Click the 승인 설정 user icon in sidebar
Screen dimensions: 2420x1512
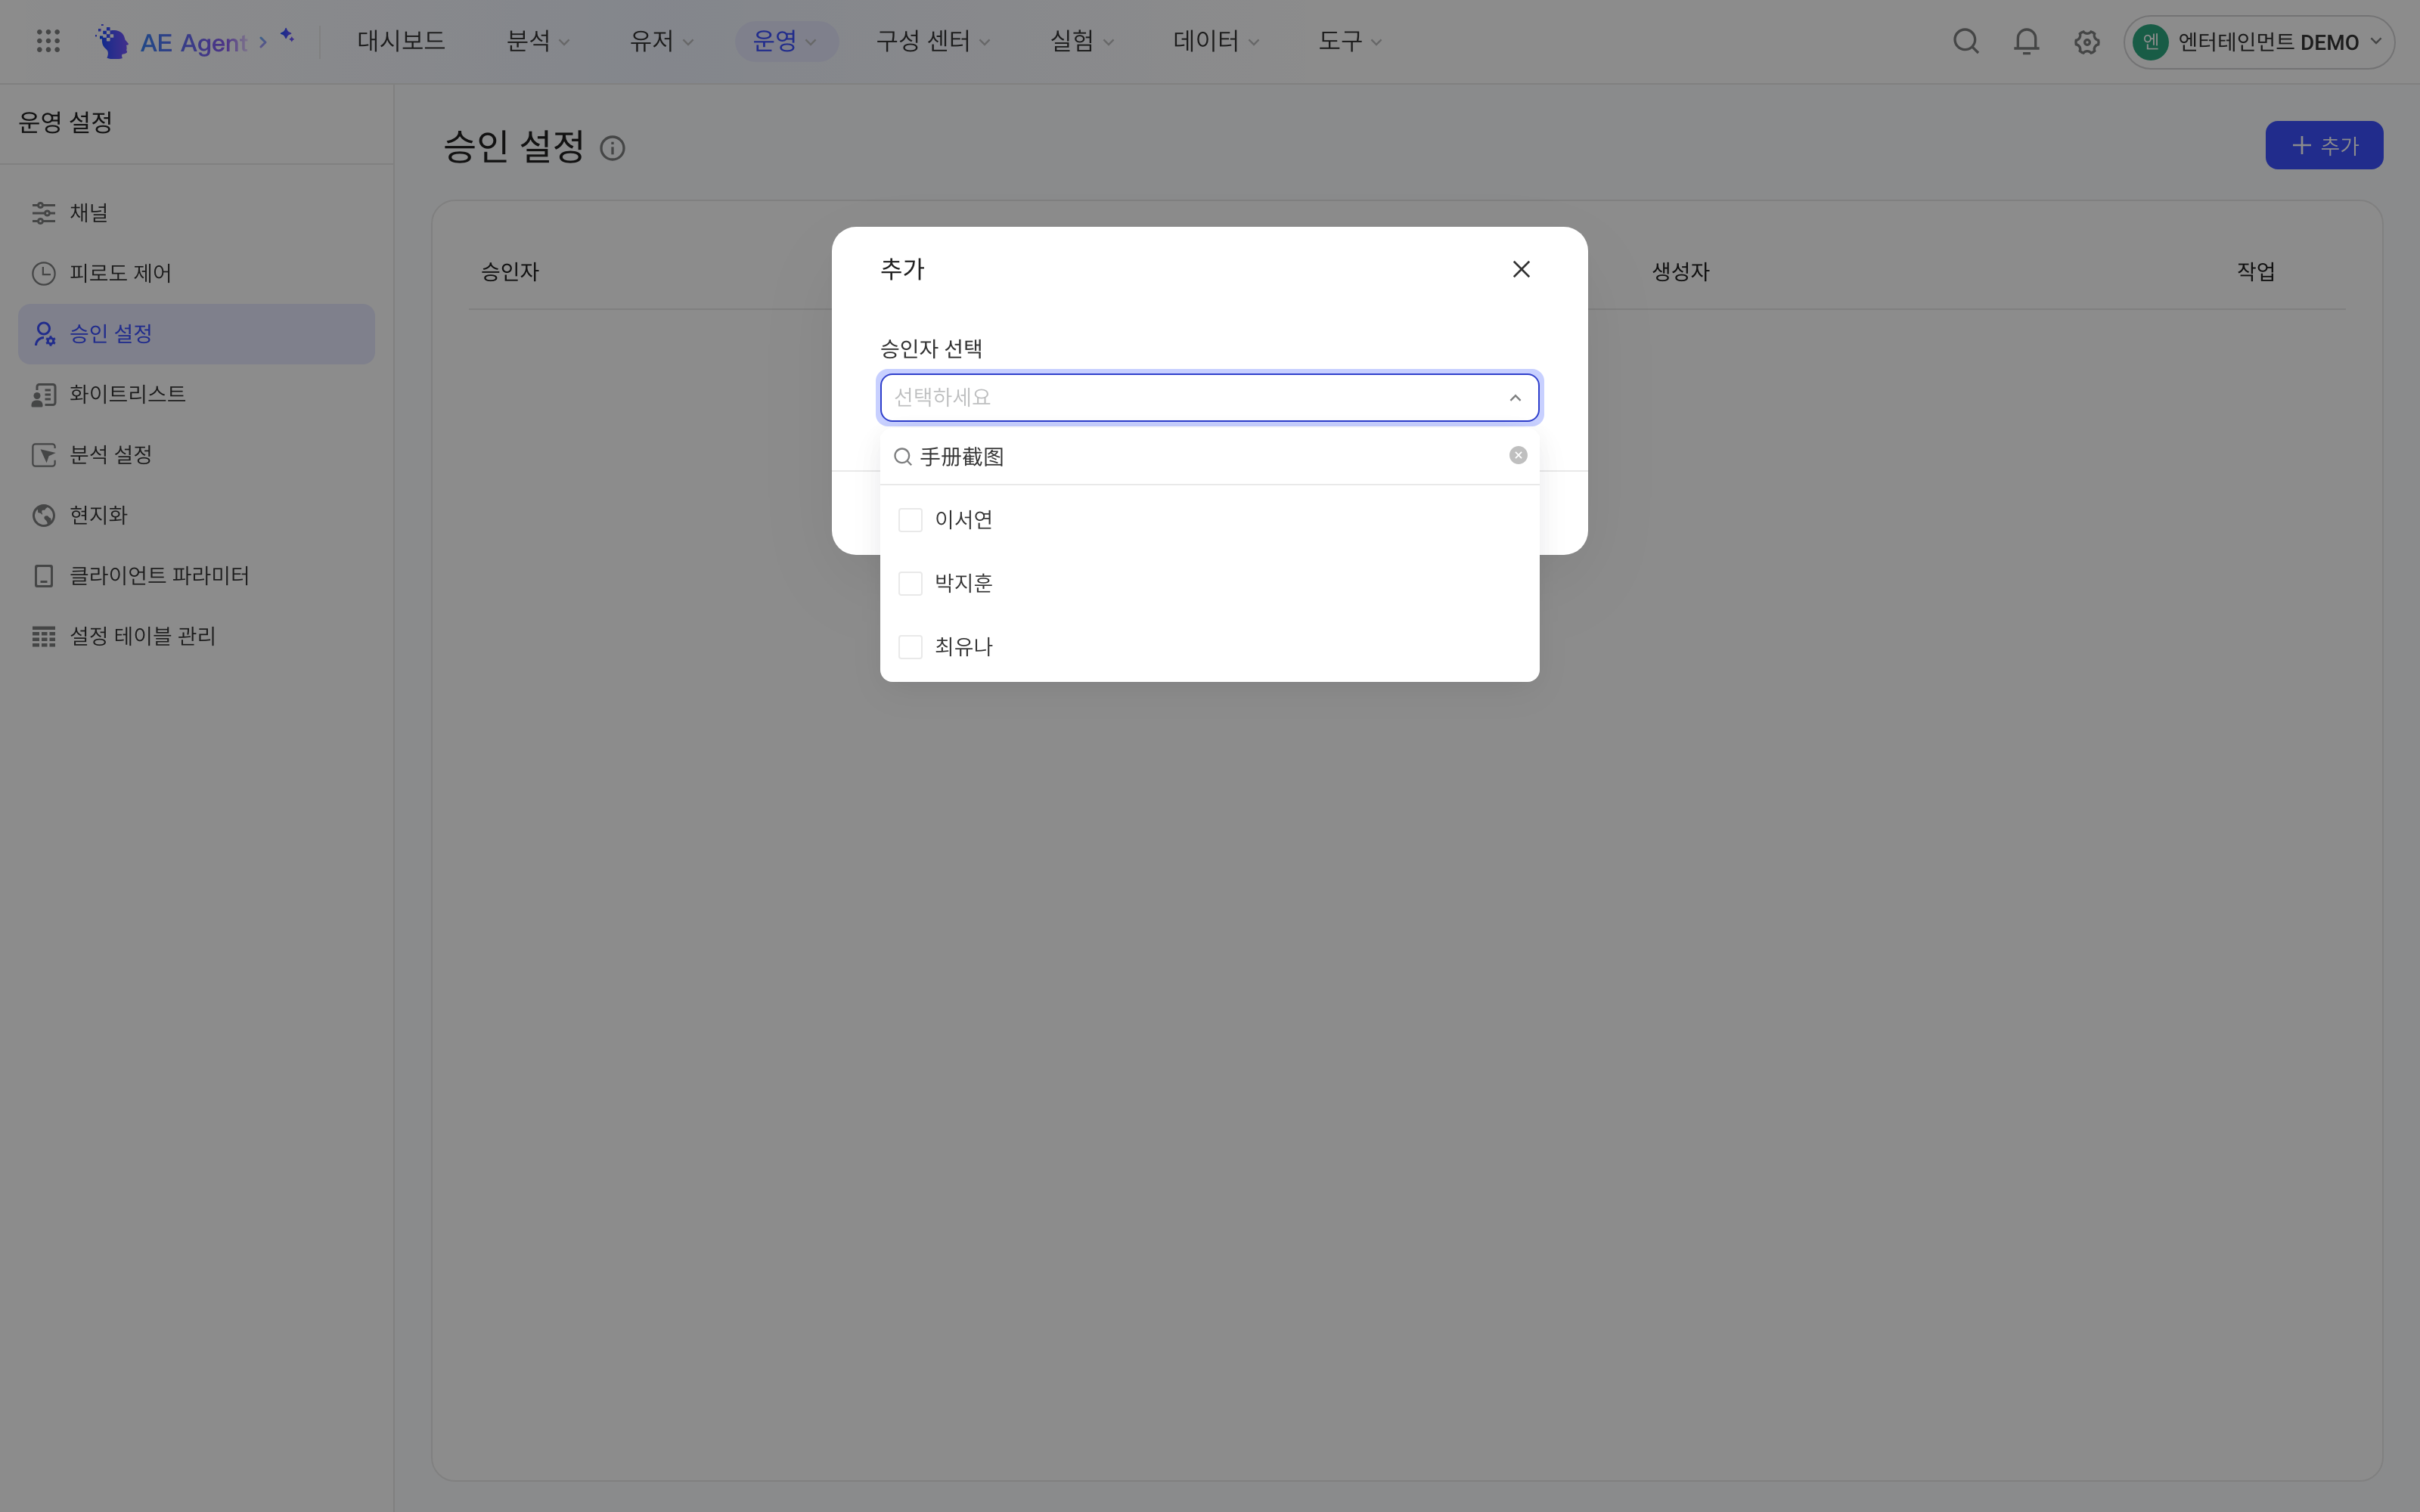(44, 334)
